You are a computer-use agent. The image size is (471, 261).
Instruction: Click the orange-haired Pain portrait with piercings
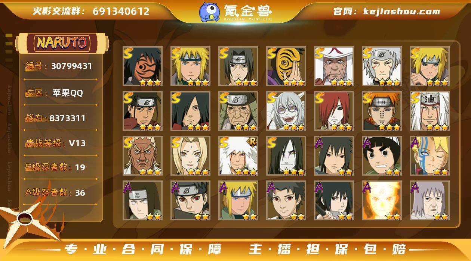pos(382,111)
